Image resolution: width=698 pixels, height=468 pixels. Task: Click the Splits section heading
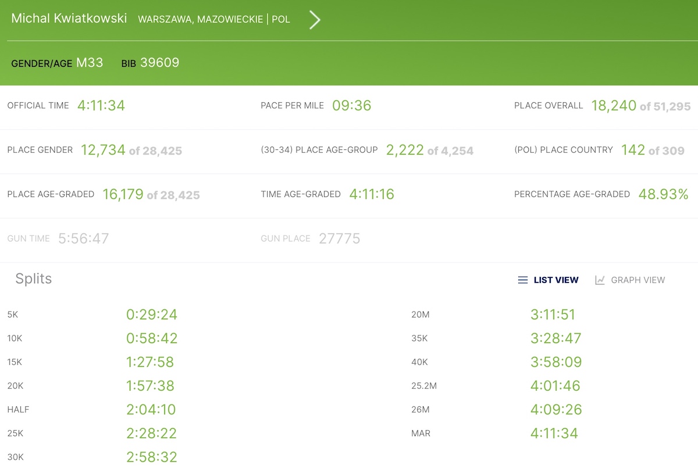[x=33, y=279]
